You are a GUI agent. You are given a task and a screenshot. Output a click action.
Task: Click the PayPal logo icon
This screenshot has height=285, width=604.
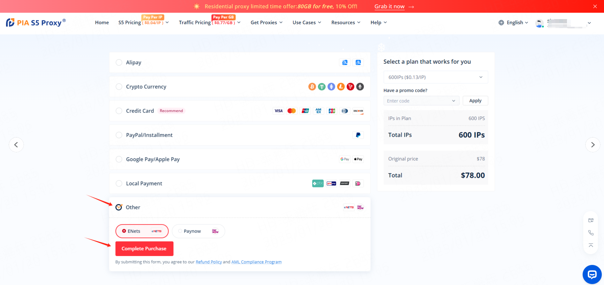pos(358,135)
